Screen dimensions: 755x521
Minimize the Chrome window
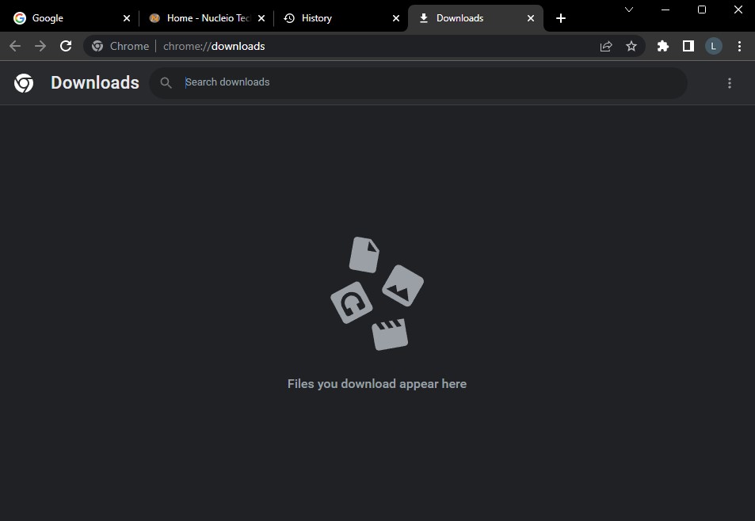pyautogui.click(x=665, y=10)
